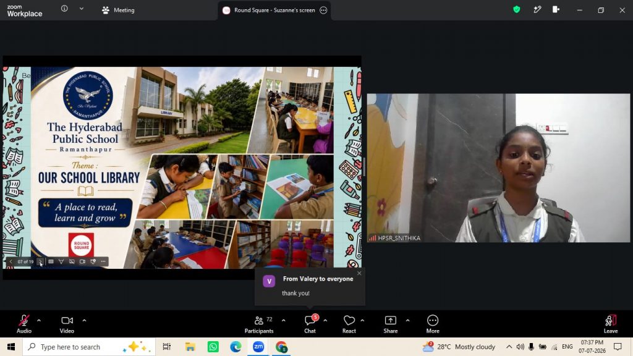Screen dimensions: 633x356
Task: Click HPSR_SNITHIKA video thumbnail
Action: (x=498, y=168)
